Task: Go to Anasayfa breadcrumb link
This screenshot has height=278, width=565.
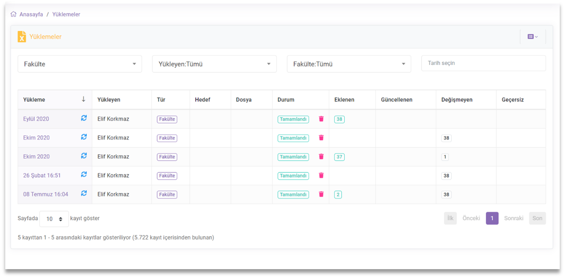Action: (31, 14)
